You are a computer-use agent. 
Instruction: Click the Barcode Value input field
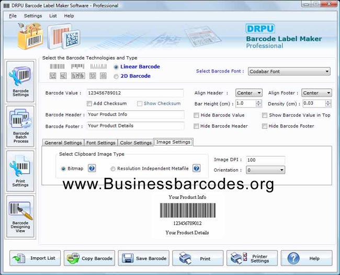(135, 93)
